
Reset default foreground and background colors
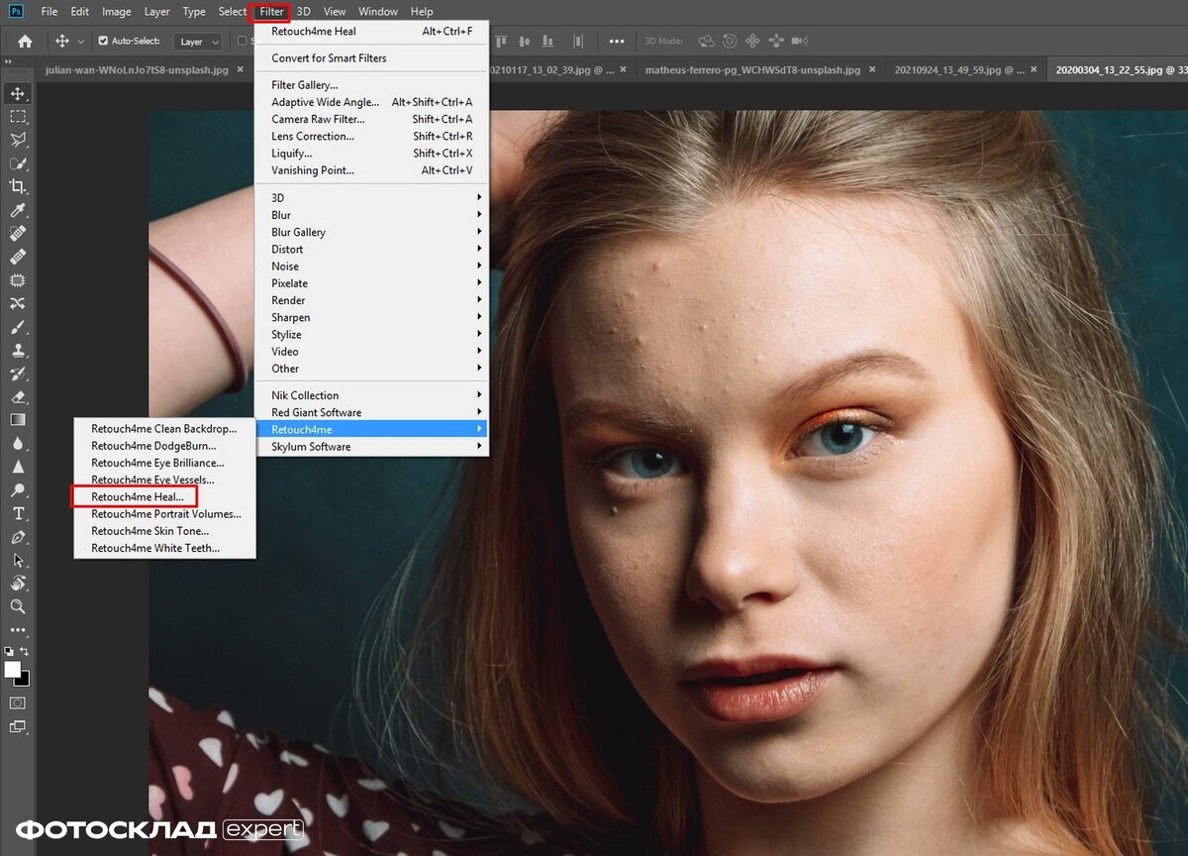point(9,651)
